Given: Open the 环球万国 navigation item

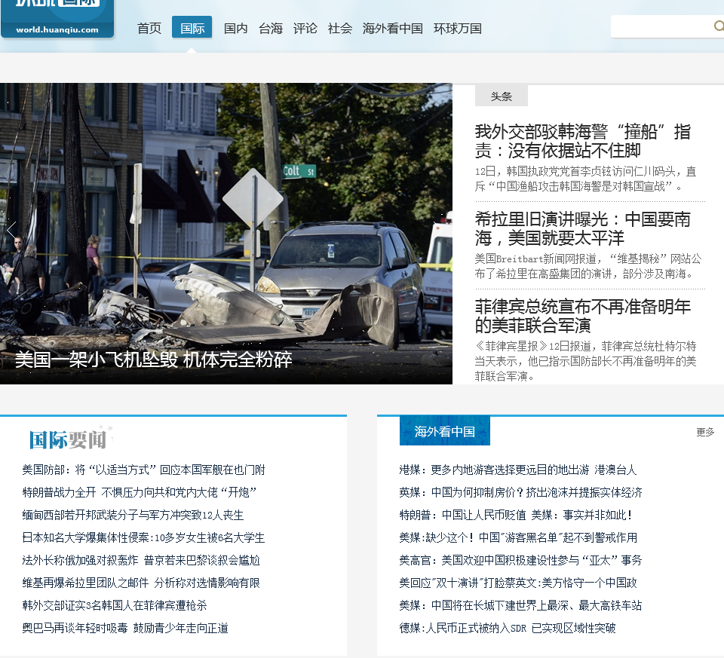Looking at the screenshot, I should click(458, 28).
